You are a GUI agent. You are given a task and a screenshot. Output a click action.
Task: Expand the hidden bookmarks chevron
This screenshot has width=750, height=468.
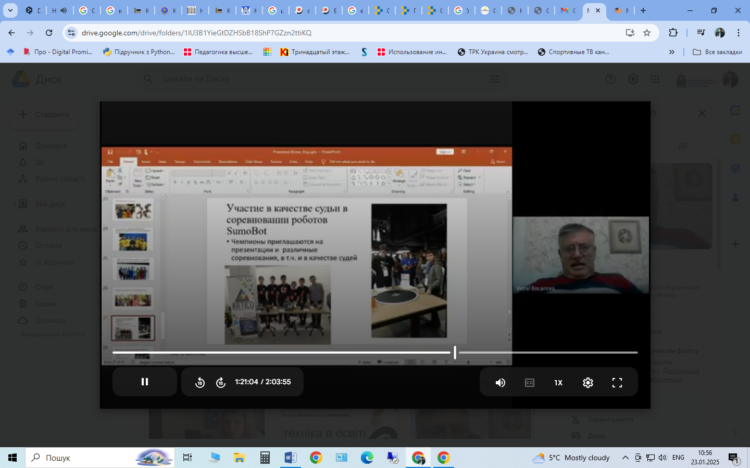click(x=672, y=52)
